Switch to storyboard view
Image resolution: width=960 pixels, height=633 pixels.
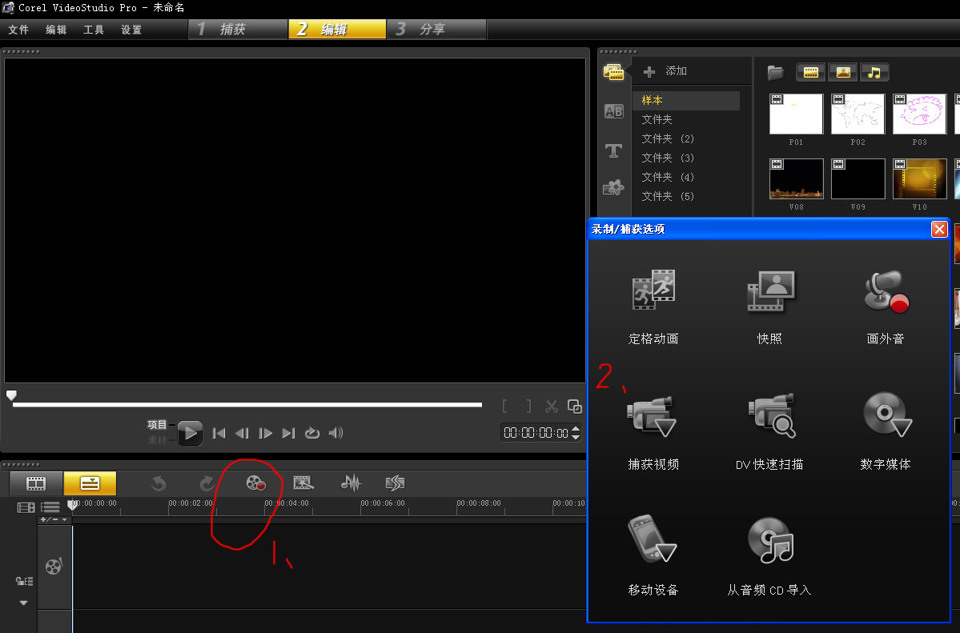(x=36, y=483)
